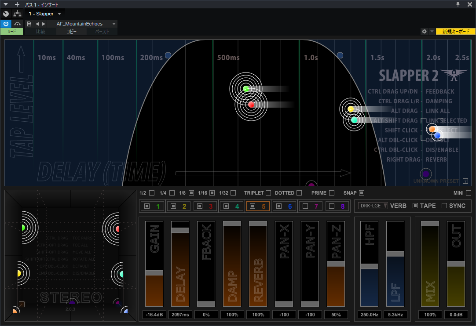Open the DRK-LGE reverb type dropdown
This screenshot has width=476, height=326.
[373, 206]
